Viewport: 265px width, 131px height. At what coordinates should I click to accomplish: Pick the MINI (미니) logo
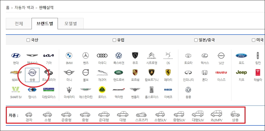coord(69,73)
